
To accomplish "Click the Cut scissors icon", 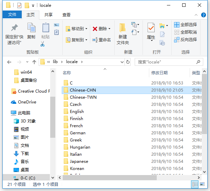I will 42,44.
